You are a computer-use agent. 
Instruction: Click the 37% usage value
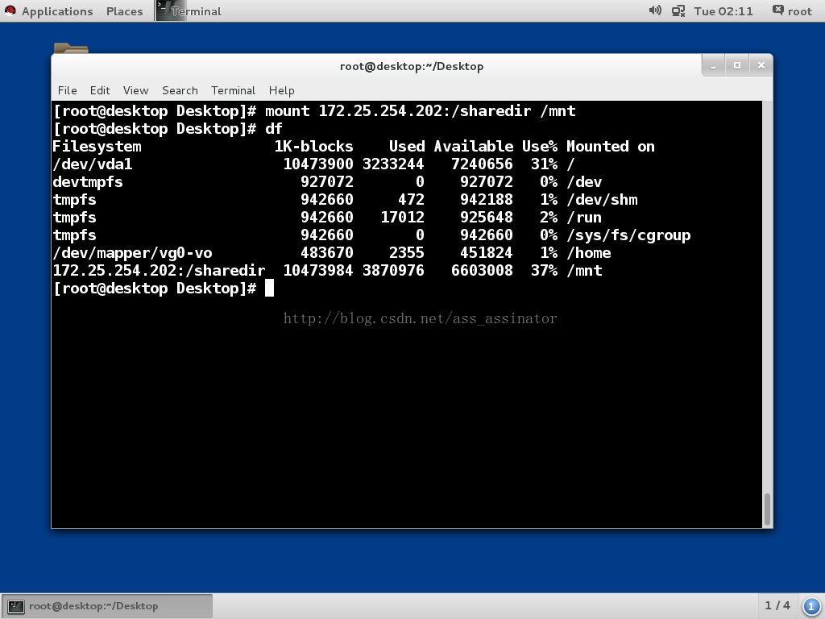pyautogui.click(x=544, y=271)
